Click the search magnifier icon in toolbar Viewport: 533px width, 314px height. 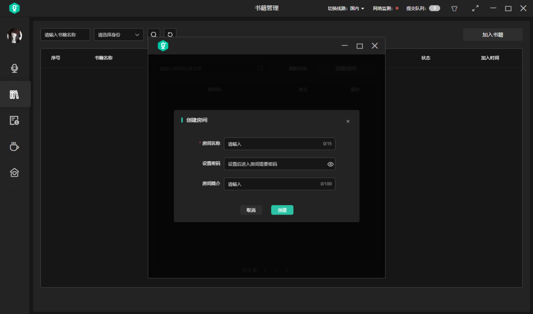(154, 35)
